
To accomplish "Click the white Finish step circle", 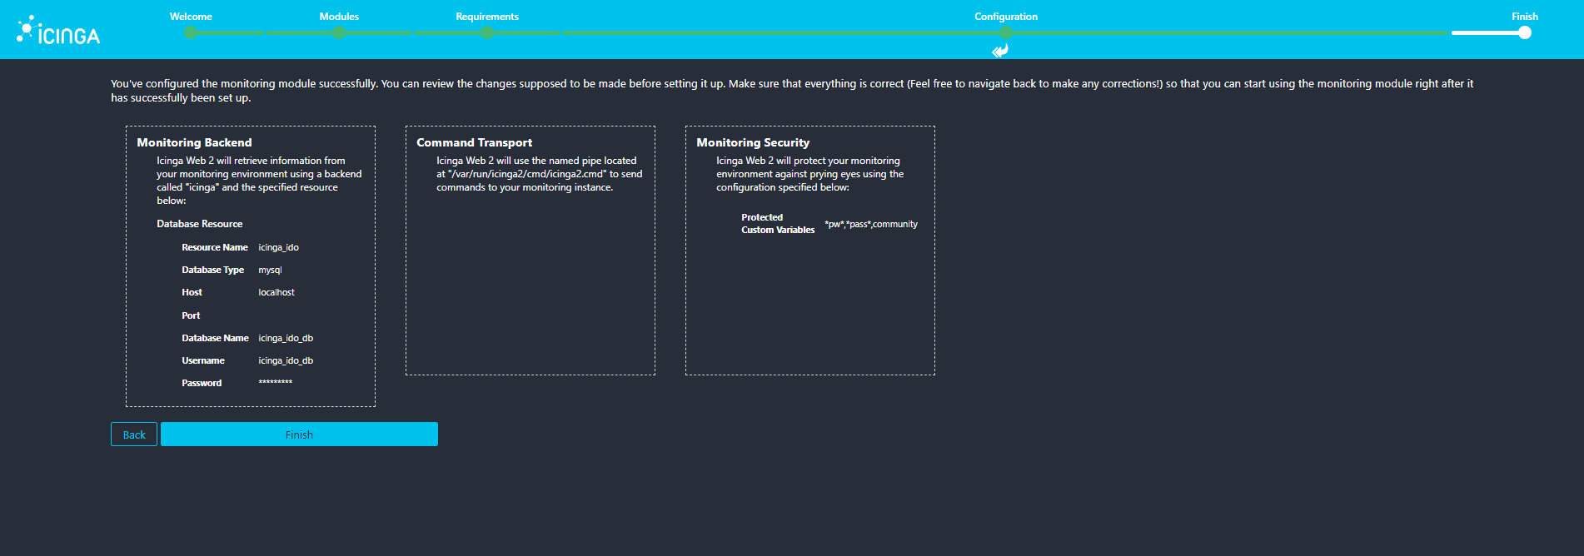I will coord(1524,32).
